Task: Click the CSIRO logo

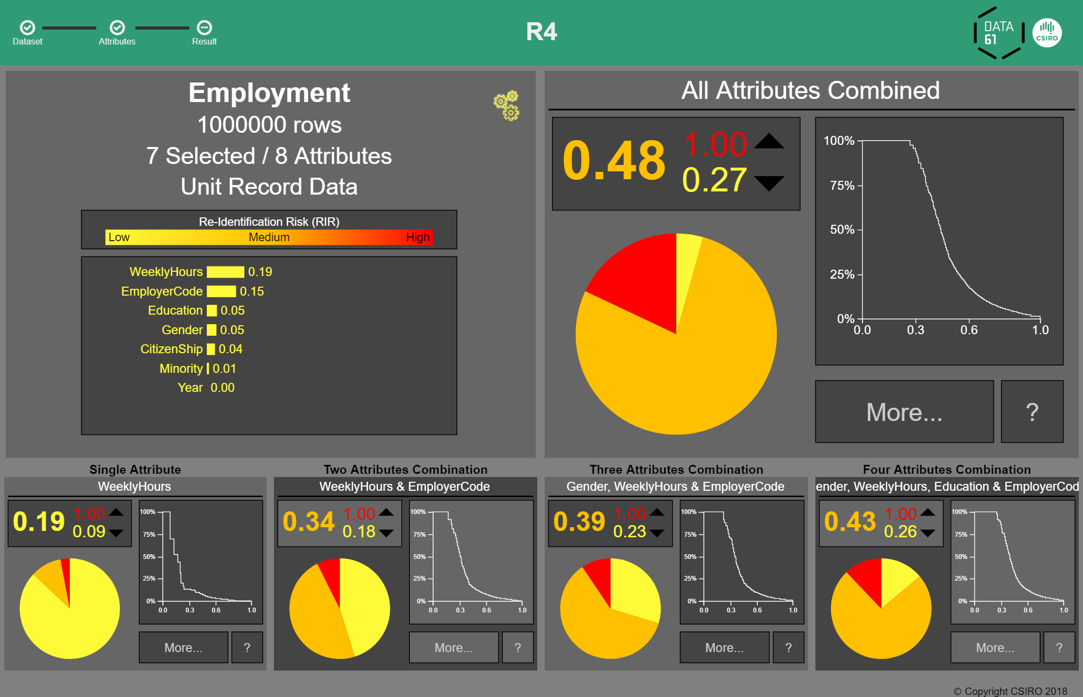Action: click(x=1047, y=33)
